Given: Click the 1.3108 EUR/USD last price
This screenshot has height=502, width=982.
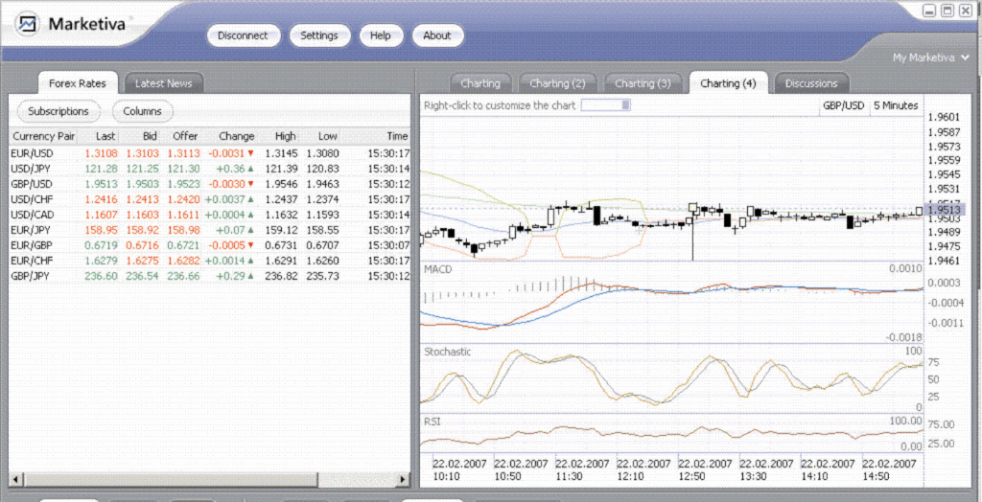Looking at the screenshot, I should (x=101, y=153).
